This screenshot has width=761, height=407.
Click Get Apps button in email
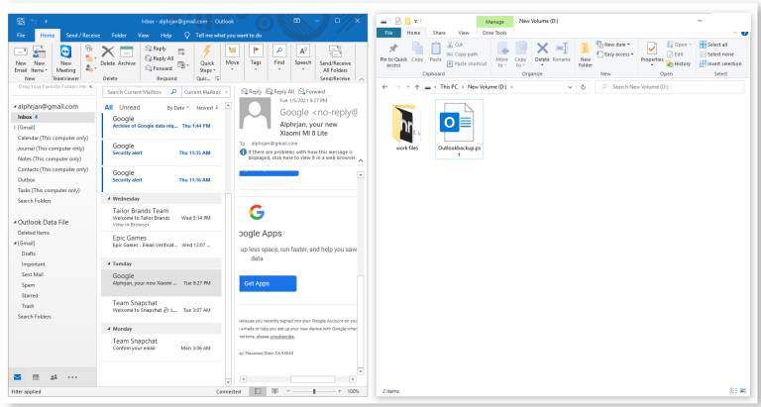(268, 283)
